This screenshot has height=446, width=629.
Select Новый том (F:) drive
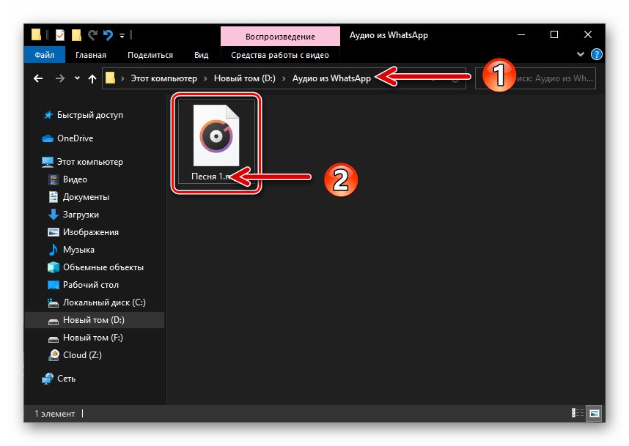[x=92, y=338]
